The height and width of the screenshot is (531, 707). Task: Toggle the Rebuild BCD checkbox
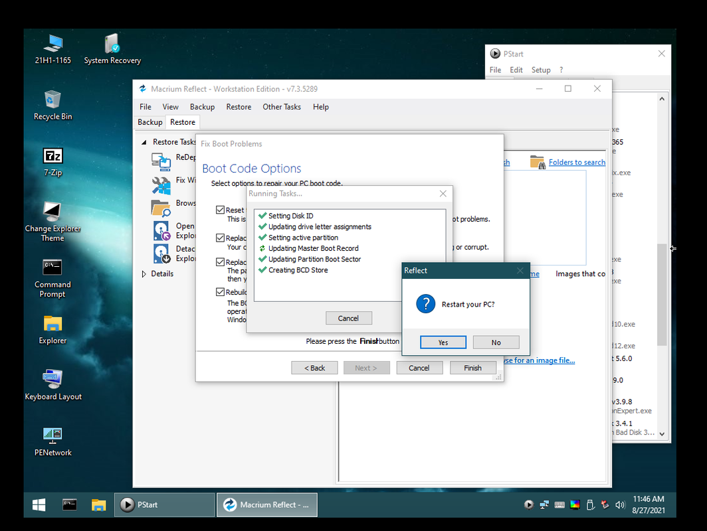pyautogui.click(x=220, y=292)
